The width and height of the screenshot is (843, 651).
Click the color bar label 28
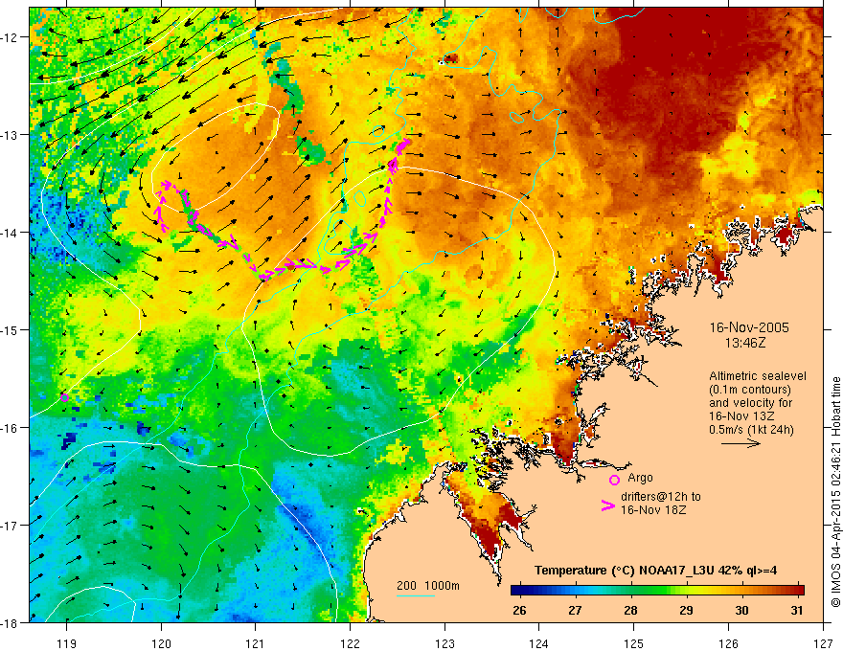(630, 611)
